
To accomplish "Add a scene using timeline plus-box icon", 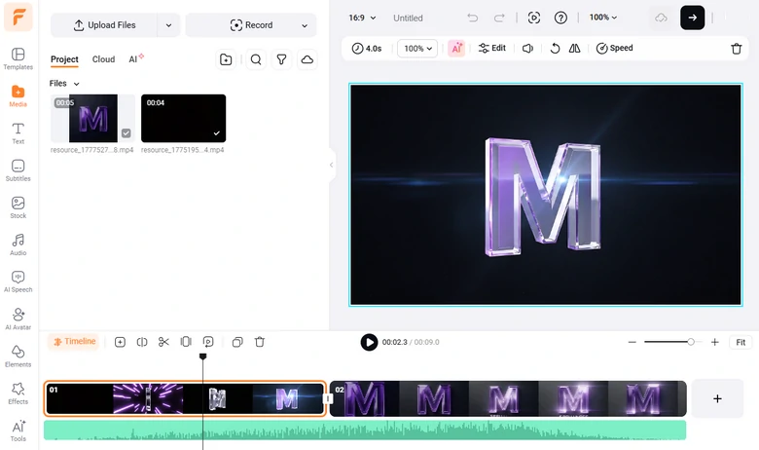I will tap(120, 342).
